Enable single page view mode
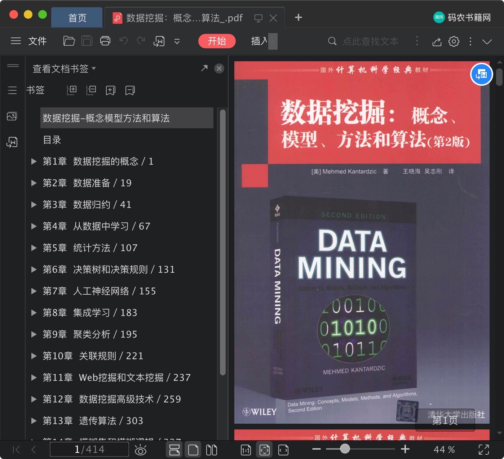504x459 pixels. click(193, 450)
